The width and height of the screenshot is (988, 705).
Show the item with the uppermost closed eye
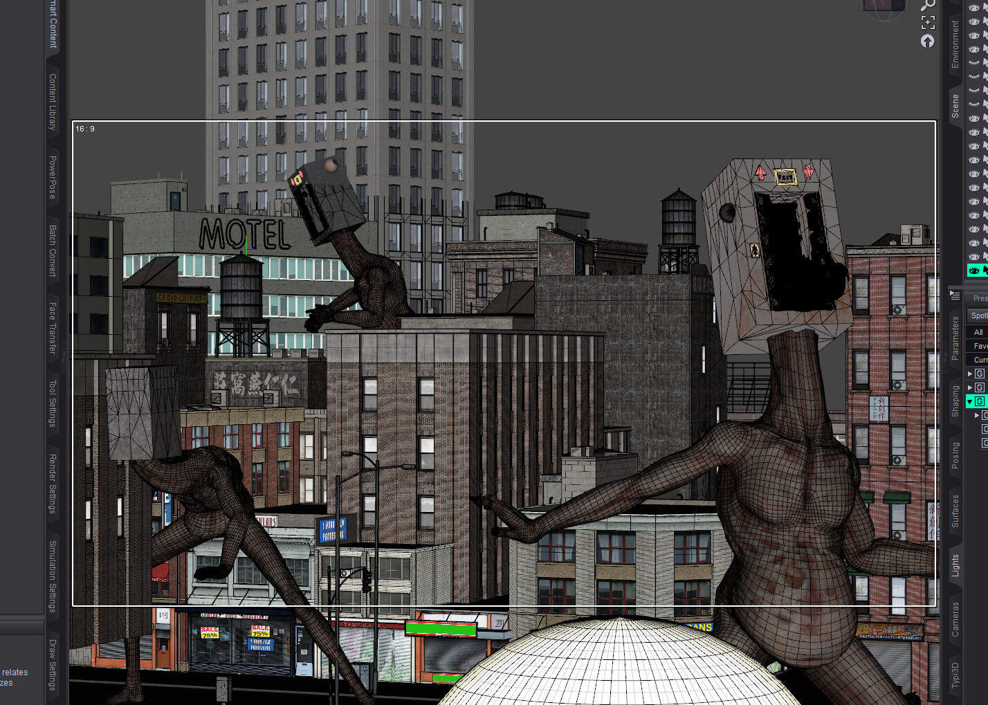(x=974, y=63)
